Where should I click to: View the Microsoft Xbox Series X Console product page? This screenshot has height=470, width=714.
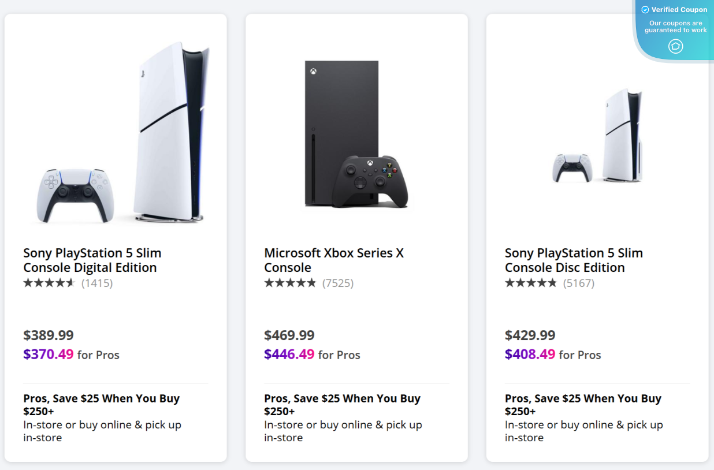click(334, 260)
